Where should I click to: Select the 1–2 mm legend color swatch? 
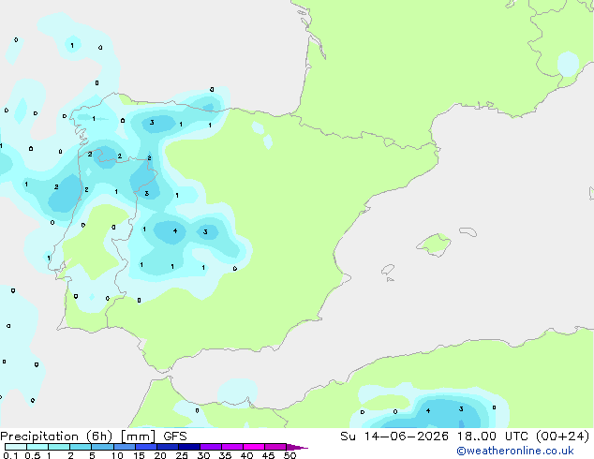click(x=59, y=447)
